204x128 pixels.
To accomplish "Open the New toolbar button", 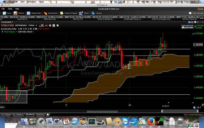I will 7,13.
